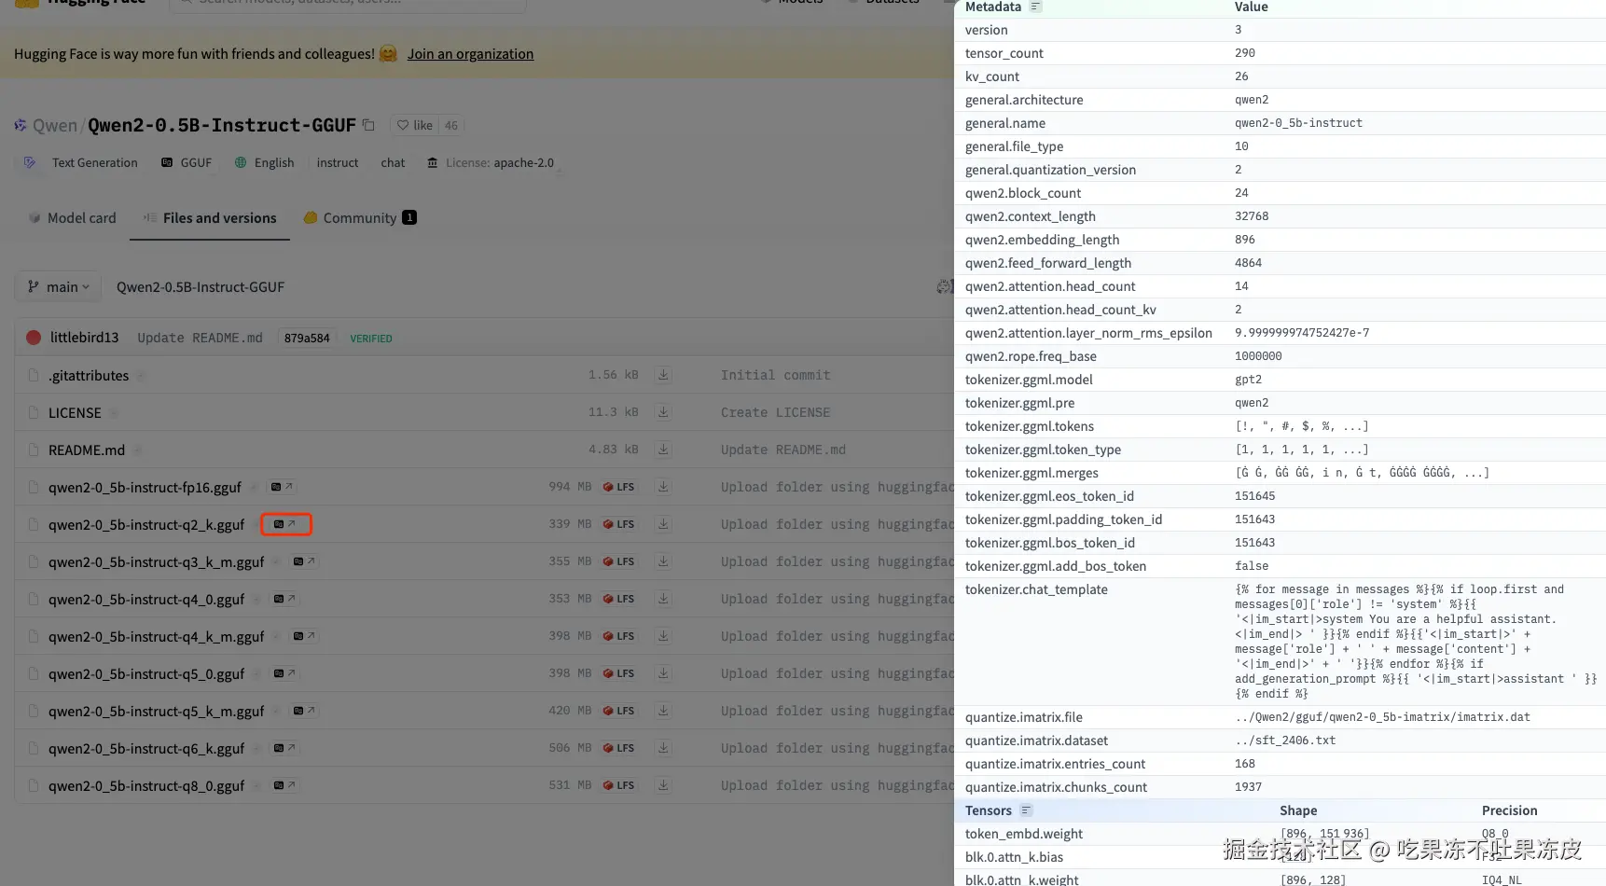Copy the Qwen2-0.5B-Instruct-GGUF model name
The width and height of the screenshot is (1606, 886).
(x=368, y=125)
